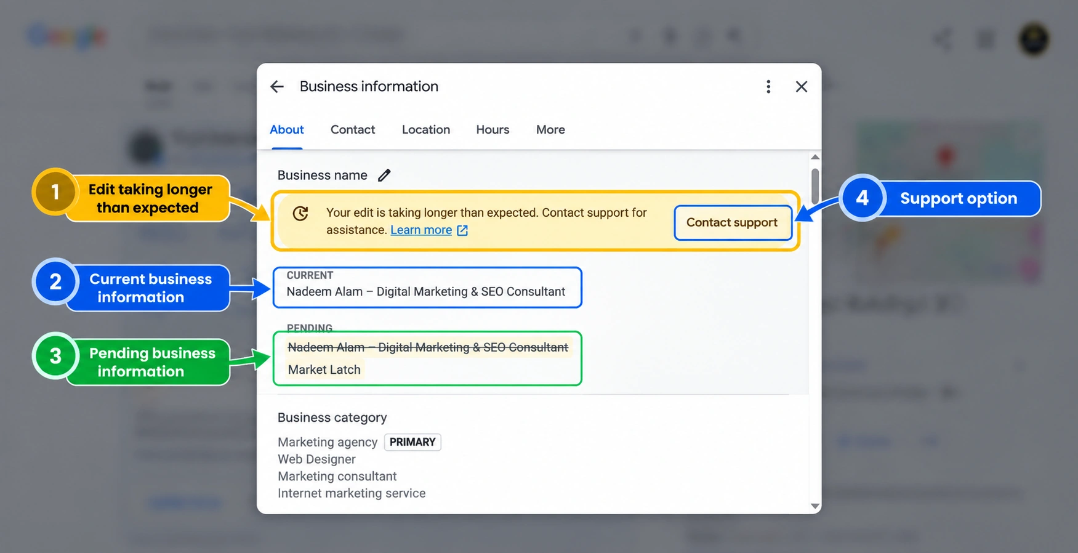Screen dimensions: 1078x553
Task: Click the scroll up arrow
Action: [x=815, y=158]
